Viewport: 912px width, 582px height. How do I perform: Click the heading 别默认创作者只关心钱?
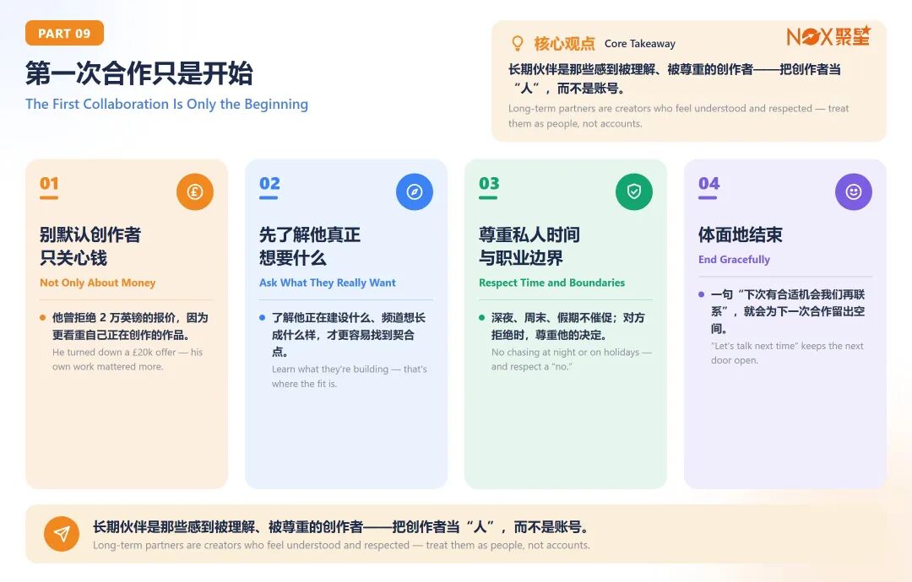90,246
